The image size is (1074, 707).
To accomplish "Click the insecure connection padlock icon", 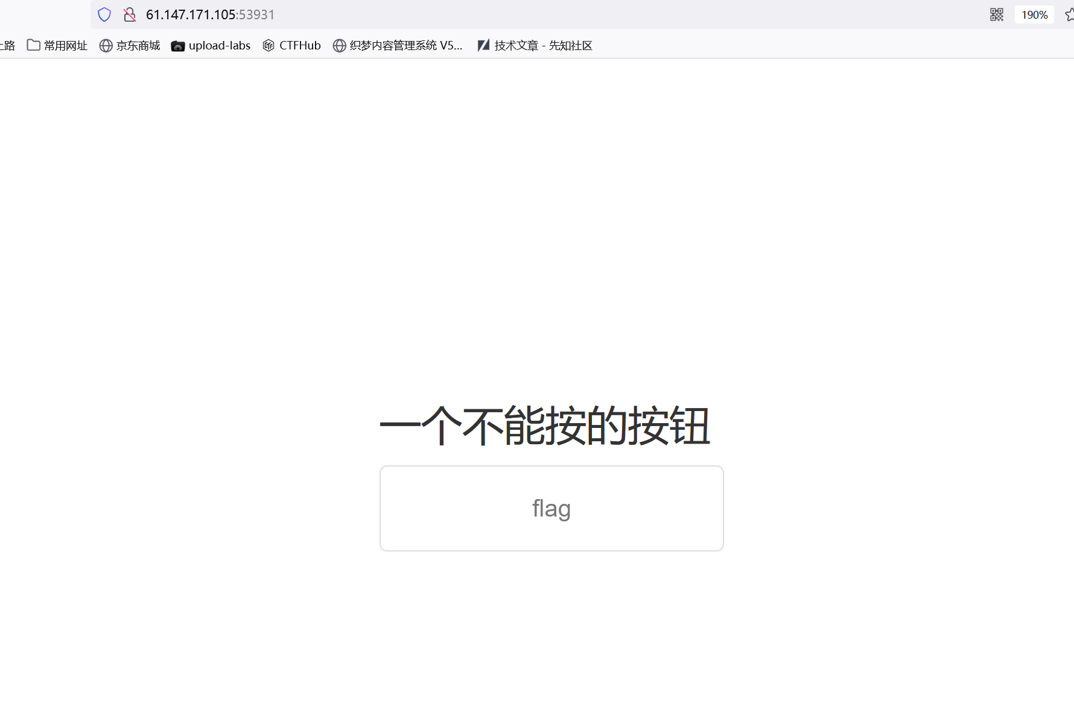I will 129,14.
